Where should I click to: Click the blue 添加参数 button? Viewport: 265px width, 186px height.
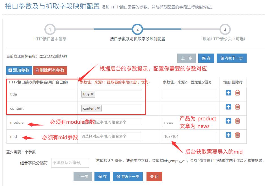coord(19,70)
